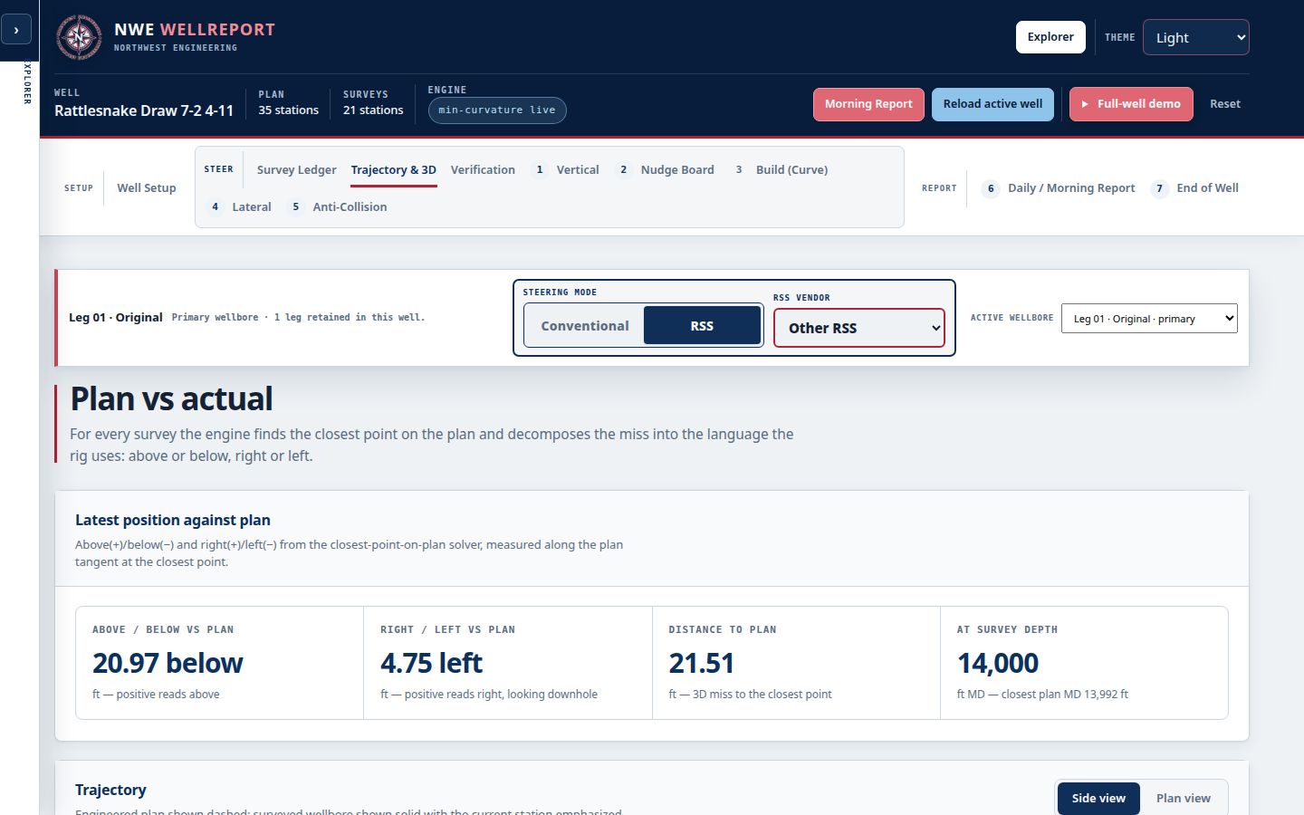Click the 4.75 left value
1304x815 pixels.
tap(431, 664)
